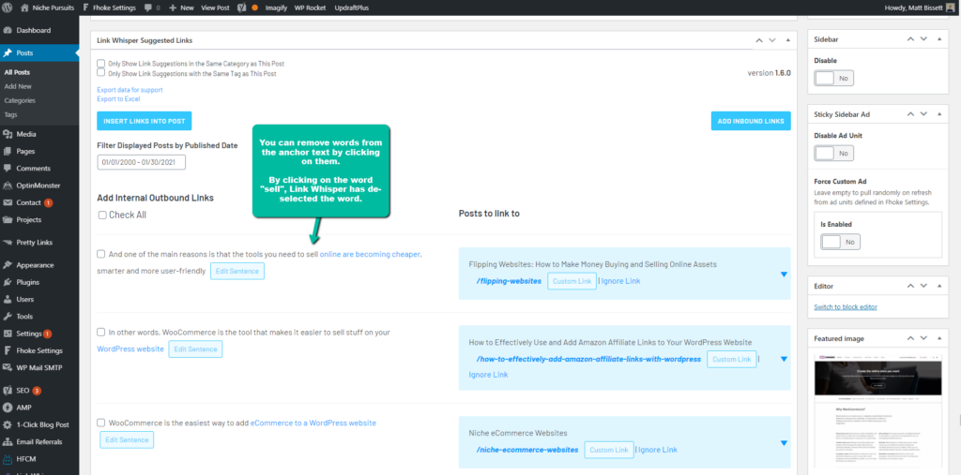This screenshot has width=961, height=475.
Task: Click View Post in admin bar
Action: (215, 7)
